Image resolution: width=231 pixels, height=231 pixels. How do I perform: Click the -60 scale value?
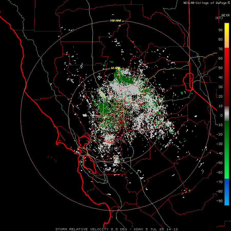pos(219,172)
